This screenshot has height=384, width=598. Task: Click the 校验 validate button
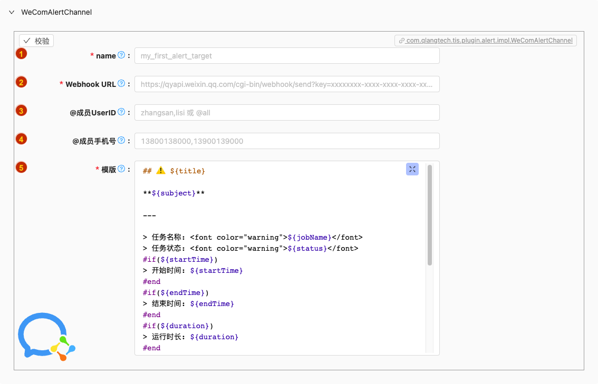pyautogui.click(x=36, y=41)
